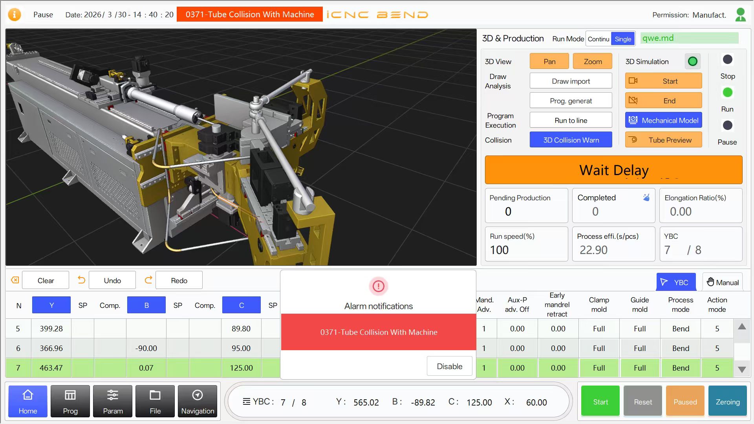Click Prog. generat button
This screenshot has height=424, width=754.
[571, 101]
